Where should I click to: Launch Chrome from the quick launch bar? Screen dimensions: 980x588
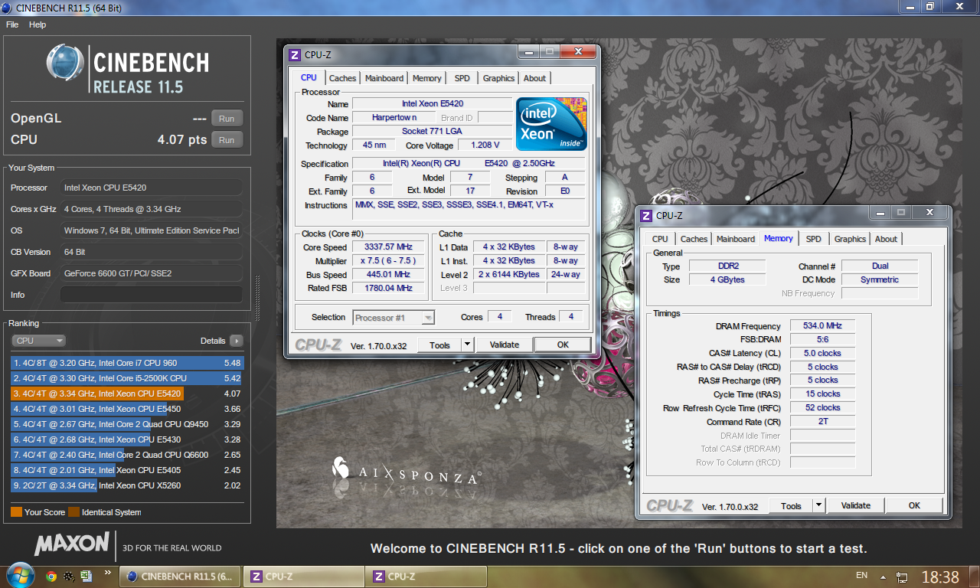(51, 577)
